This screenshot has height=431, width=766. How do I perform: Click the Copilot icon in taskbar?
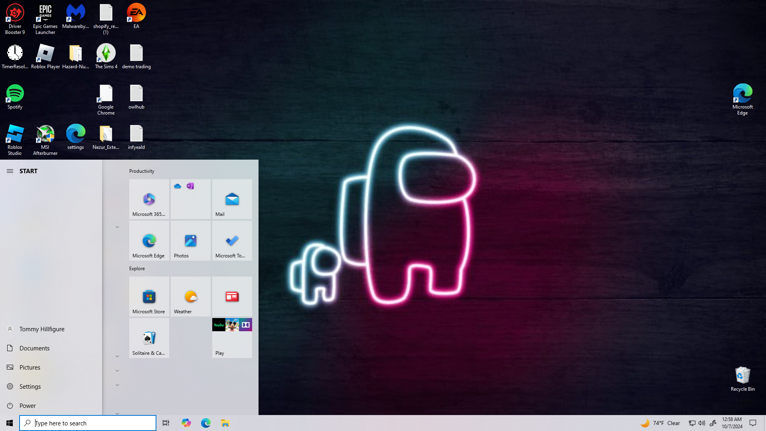coord(186,423)
